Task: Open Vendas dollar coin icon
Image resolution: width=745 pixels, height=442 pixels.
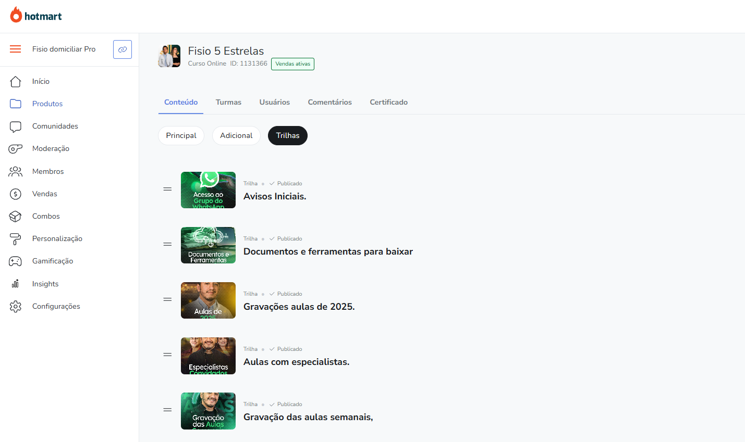Action: coord(16,194)
